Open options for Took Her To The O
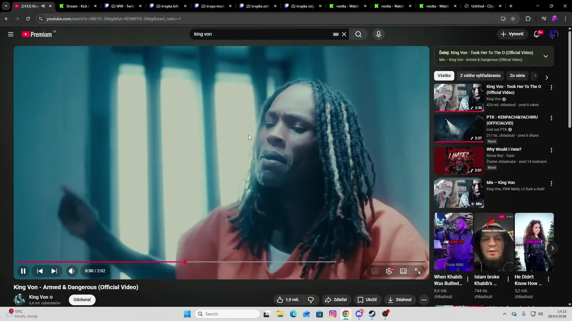Viewport: 572px width, 321px height. [x=551, y=88]
